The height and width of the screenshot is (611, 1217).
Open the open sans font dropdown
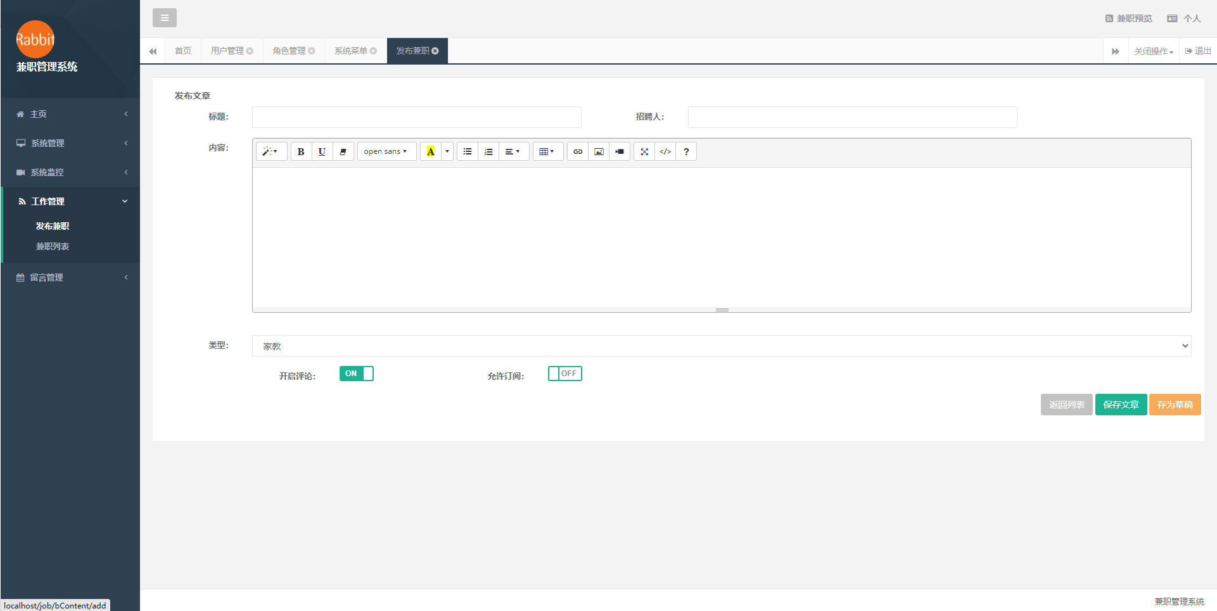pyautogui.click(x=386, y=151)
